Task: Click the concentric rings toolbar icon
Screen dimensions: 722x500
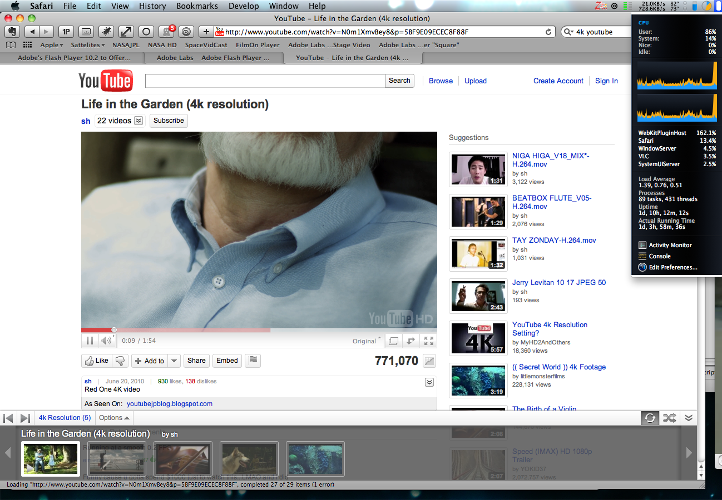Action: coord(186,32)
